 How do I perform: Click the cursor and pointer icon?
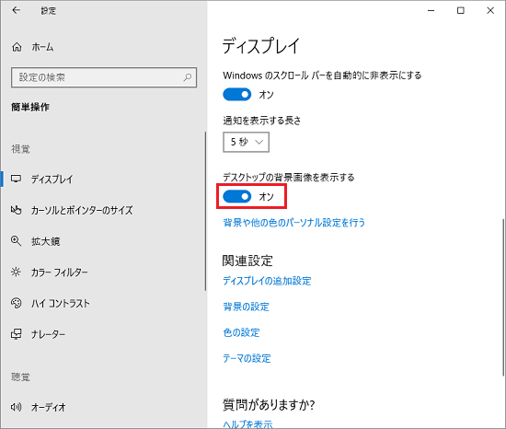pos(17,210)
